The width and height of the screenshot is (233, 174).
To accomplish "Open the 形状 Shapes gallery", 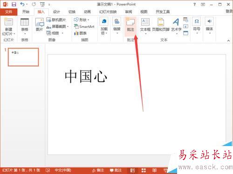I will [82, 20].
